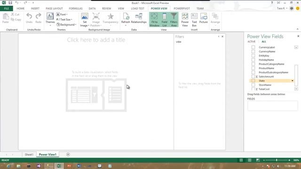
Task: Open Excel Help question mark
Action: pyautogui.click(x=272, y=3)
